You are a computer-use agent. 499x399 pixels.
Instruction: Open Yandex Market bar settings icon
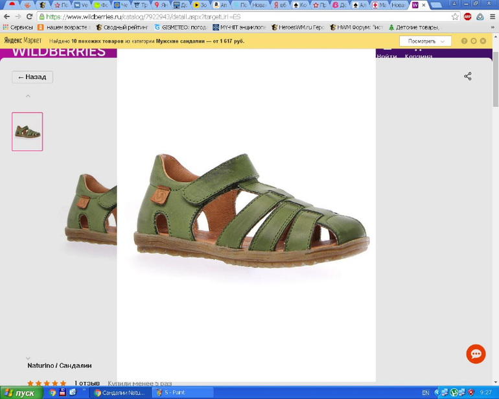(474, 41)
